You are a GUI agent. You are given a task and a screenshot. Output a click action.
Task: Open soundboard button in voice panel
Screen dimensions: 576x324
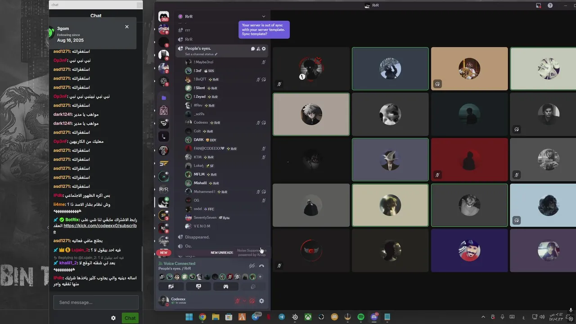pos(253,286)
